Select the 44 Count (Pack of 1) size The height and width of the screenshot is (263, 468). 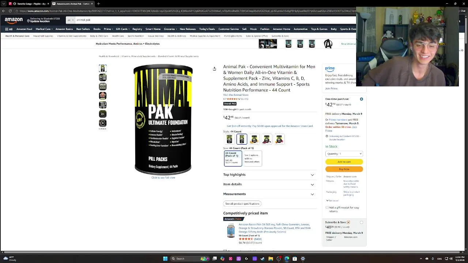coord(233,159)
